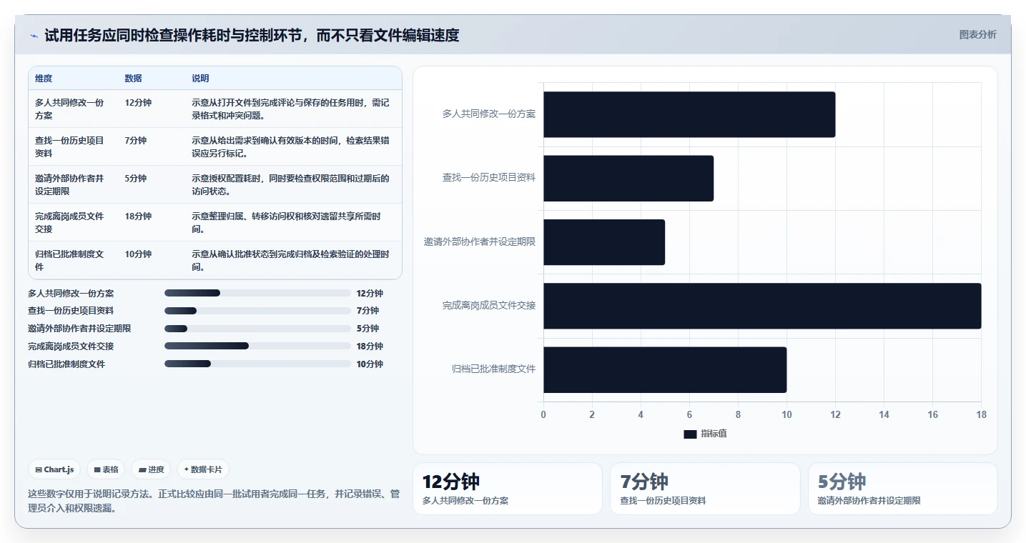Click the 完成离岗成员文件交接 chart axis label

pos(489,306)
